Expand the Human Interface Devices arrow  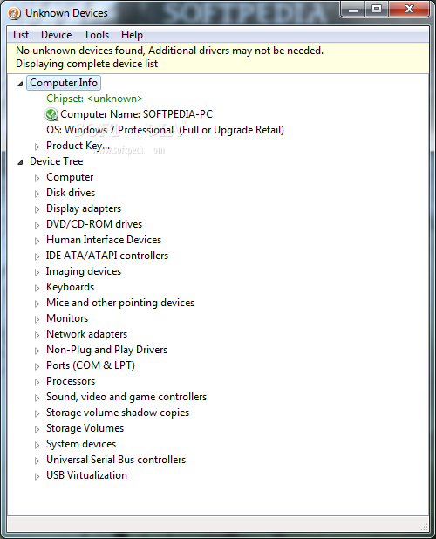37,241
